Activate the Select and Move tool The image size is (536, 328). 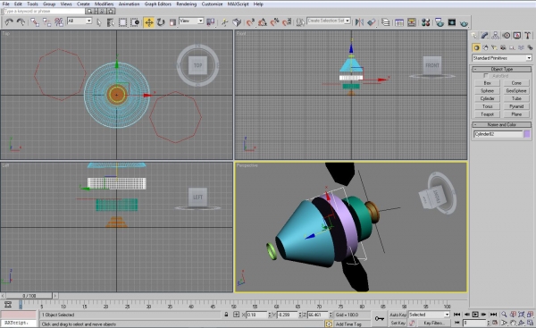pos(148,22)
